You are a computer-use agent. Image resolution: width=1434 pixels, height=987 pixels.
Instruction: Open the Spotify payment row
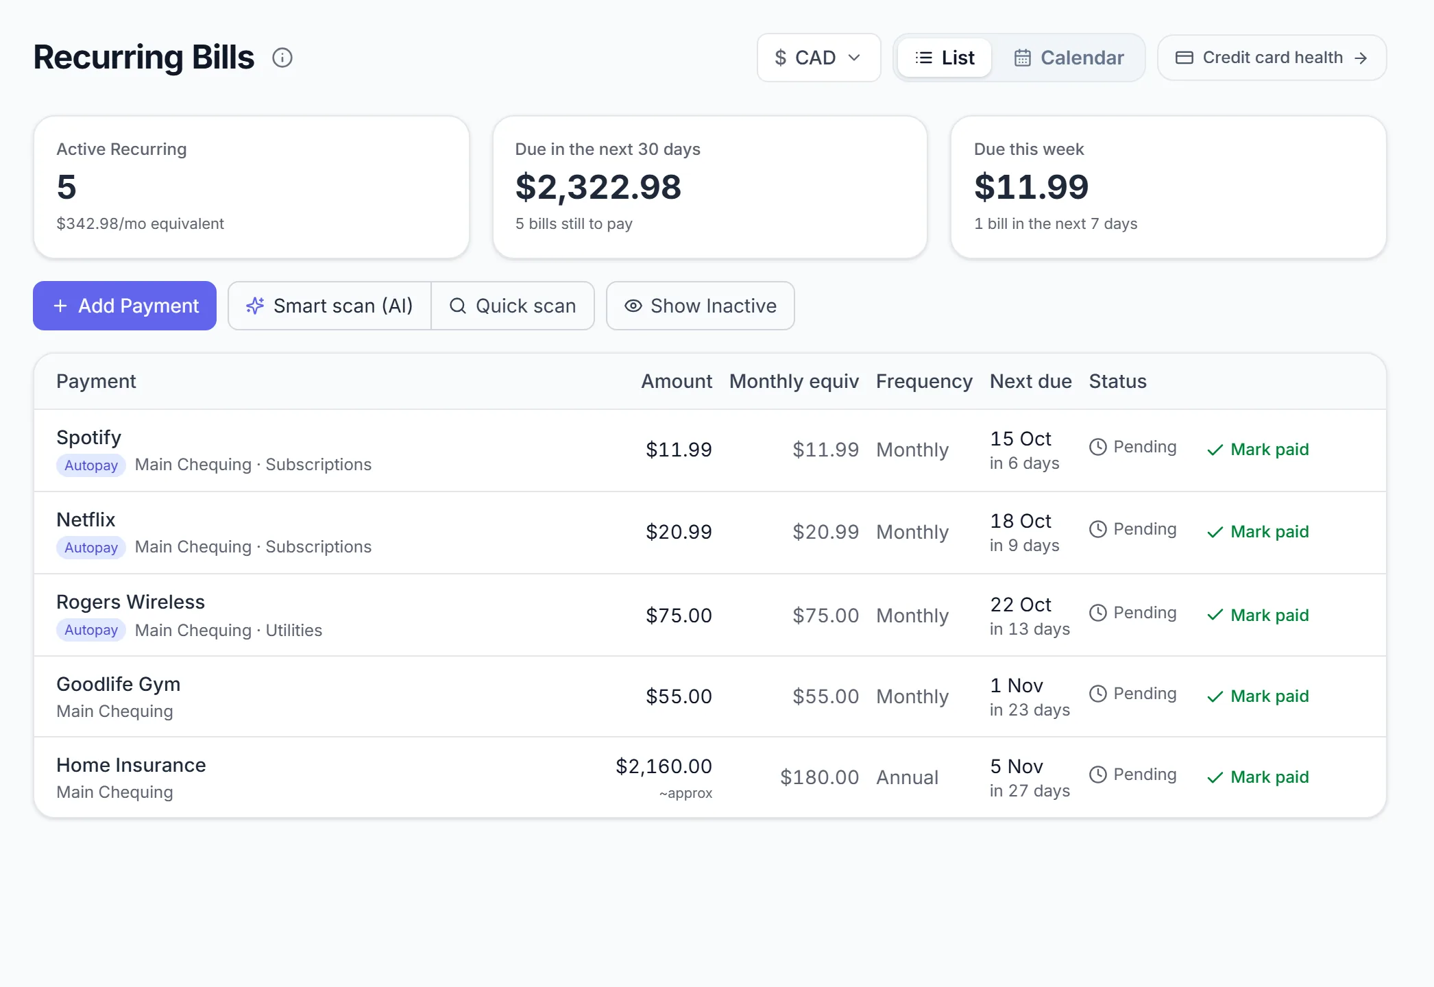[710, 450]
